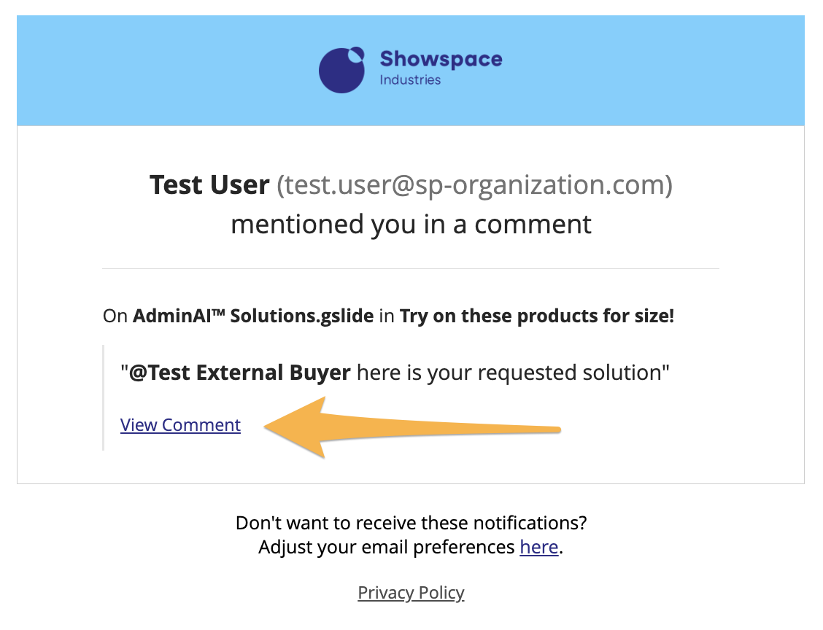The height and width of the screenshot is (630, 823).
Task: Click the light blue header banner
Action: (x=182, y=71)
